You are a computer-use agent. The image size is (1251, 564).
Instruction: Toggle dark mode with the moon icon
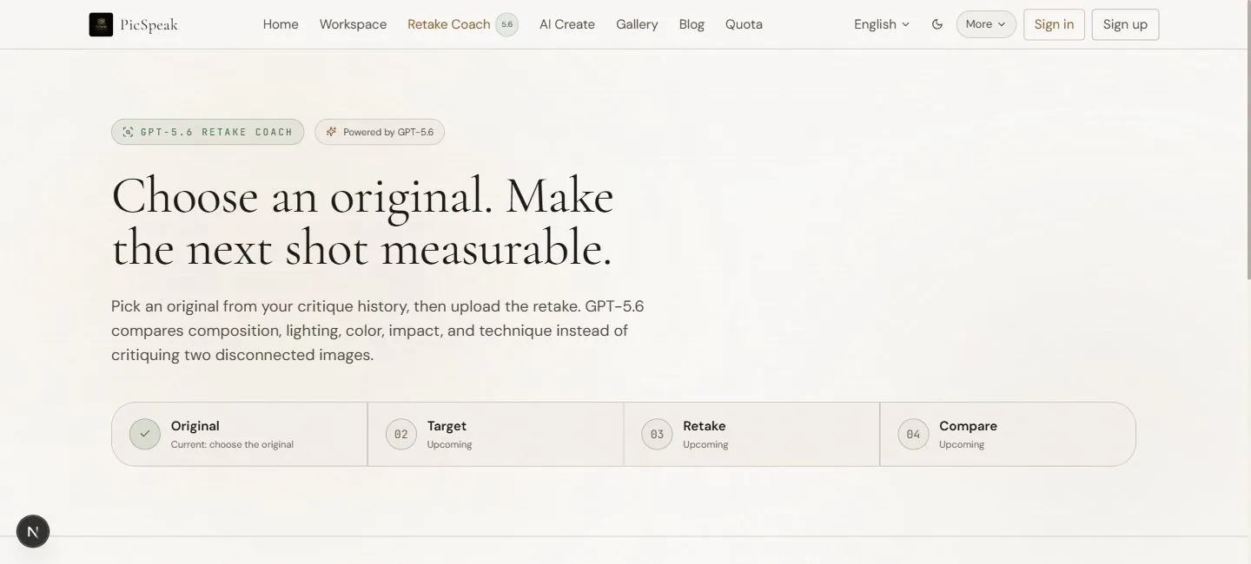pyautogui.click(x=937, y=24)
